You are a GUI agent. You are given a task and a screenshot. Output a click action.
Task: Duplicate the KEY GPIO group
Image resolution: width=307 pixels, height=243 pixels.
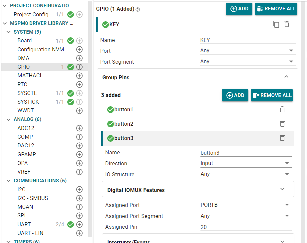point(276,24)
